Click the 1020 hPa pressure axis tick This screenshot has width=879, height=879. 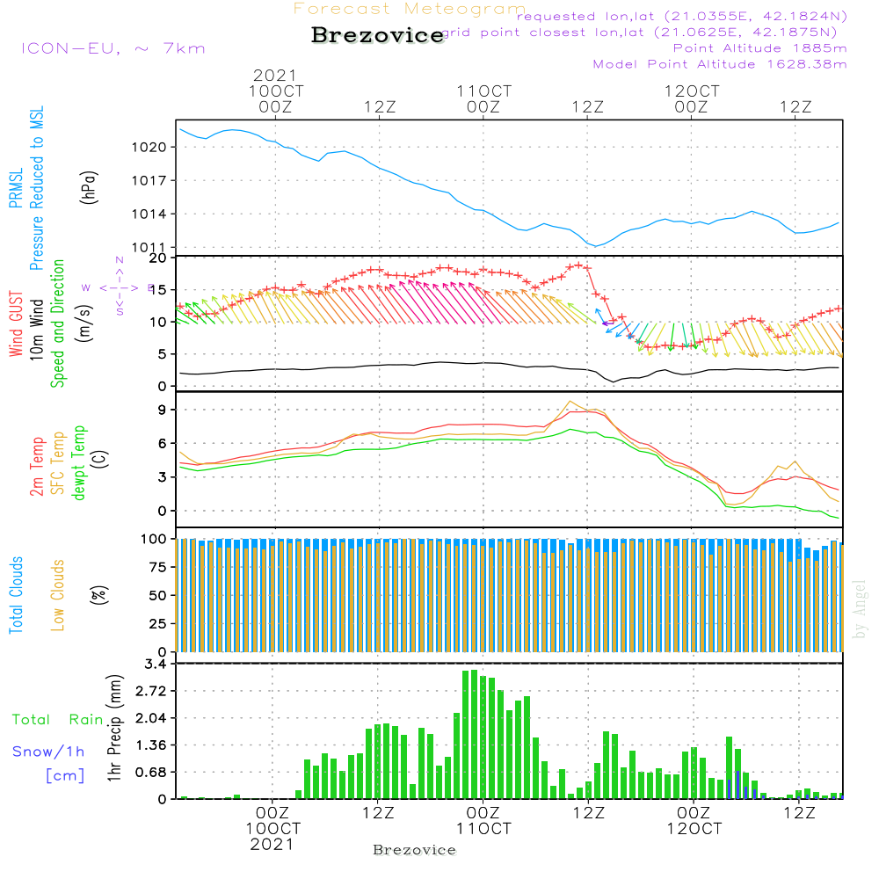click(149, 147)
